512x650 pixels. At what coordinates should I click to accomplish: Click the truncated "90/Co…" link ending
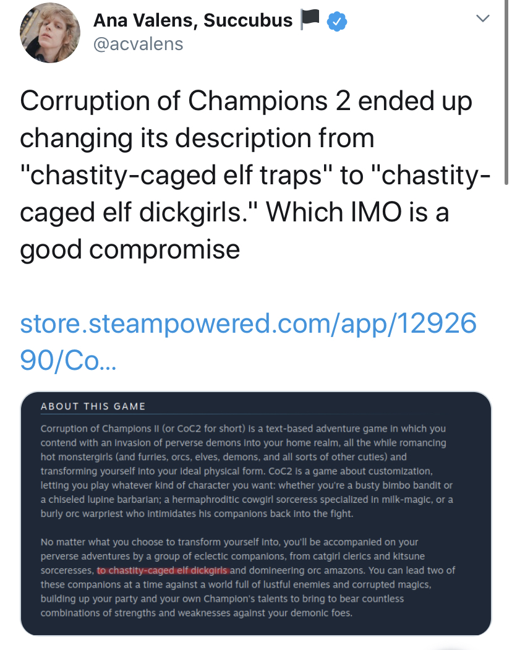(x=68, y=361)
